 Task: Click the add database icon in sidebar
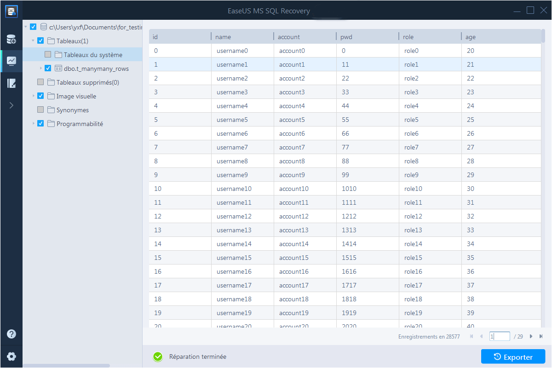(11, 40)
